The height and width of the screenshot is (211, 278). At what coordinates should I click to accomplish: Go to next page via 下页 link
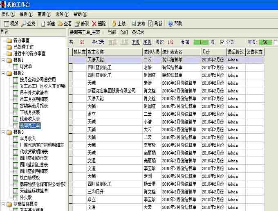(136, 42)
